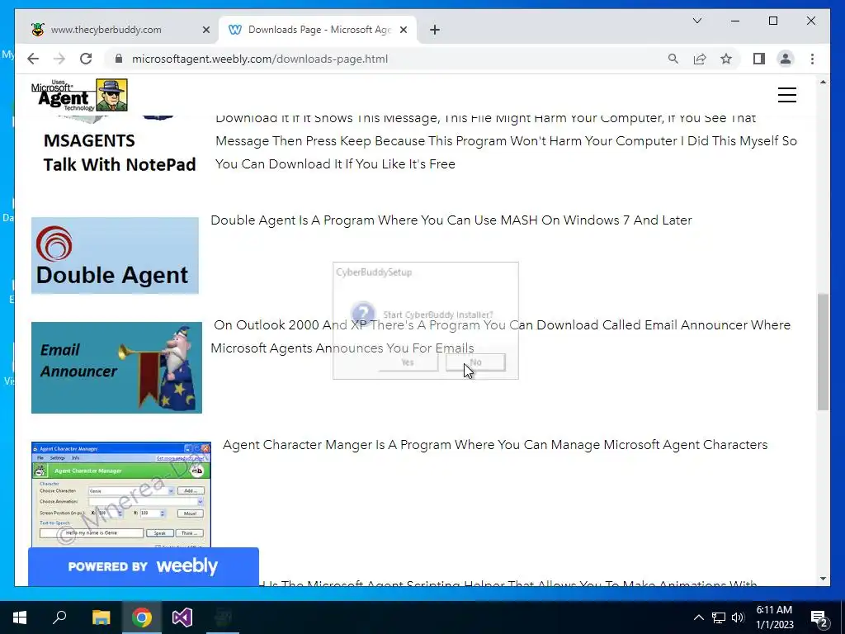Open a new browser tab
The height and width of the screenshot is (634, 845).
tap(435, 30)
